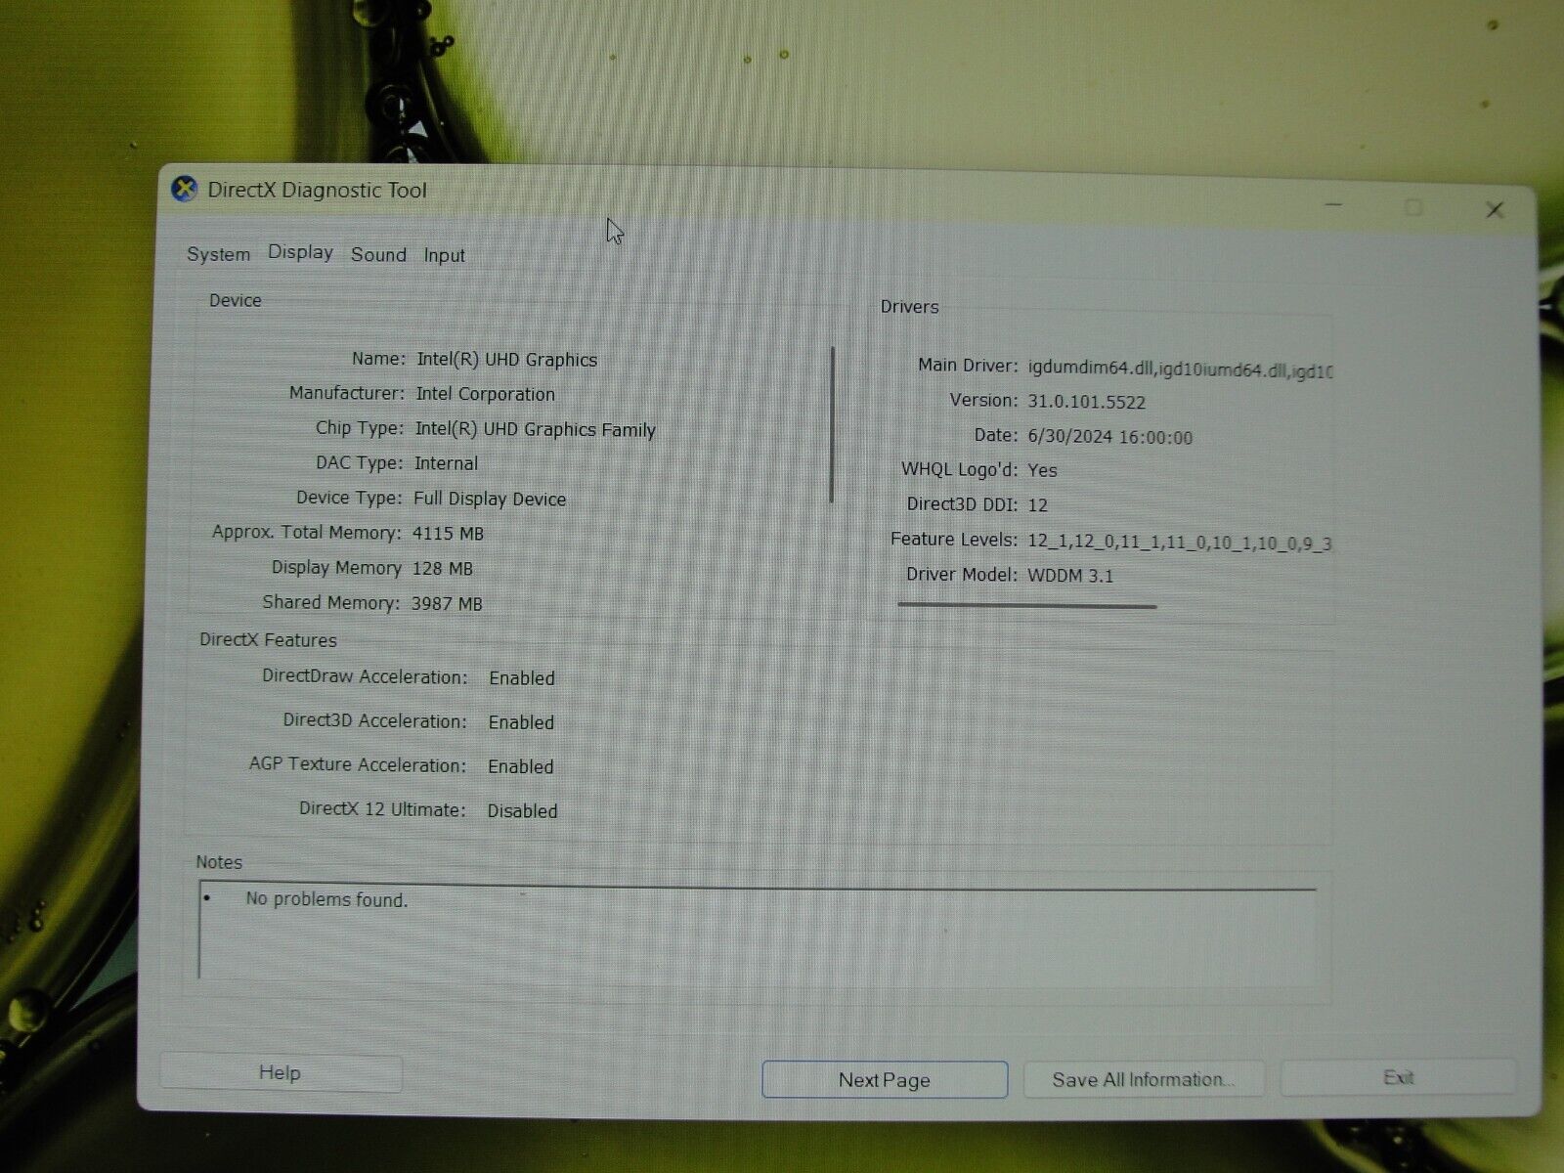Select 'Intel(R) UHD Graphics Family' chip type

(x=535, y=429)
